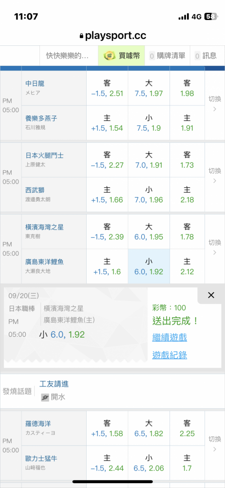225x488 pixels.
Task: Open the 工友請進 hot topic
Action: pyautogui.click(x=54, y=384)
